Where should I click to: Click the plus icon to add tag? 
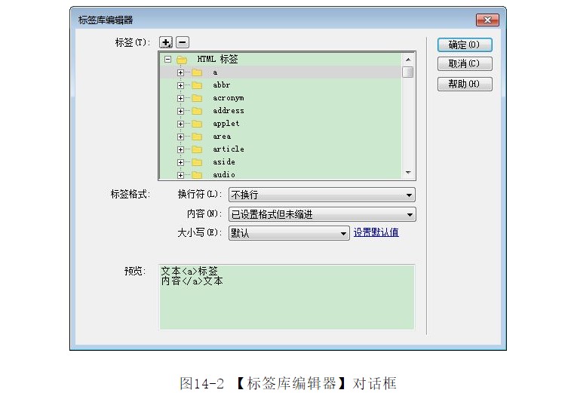[x=167, y=43]
